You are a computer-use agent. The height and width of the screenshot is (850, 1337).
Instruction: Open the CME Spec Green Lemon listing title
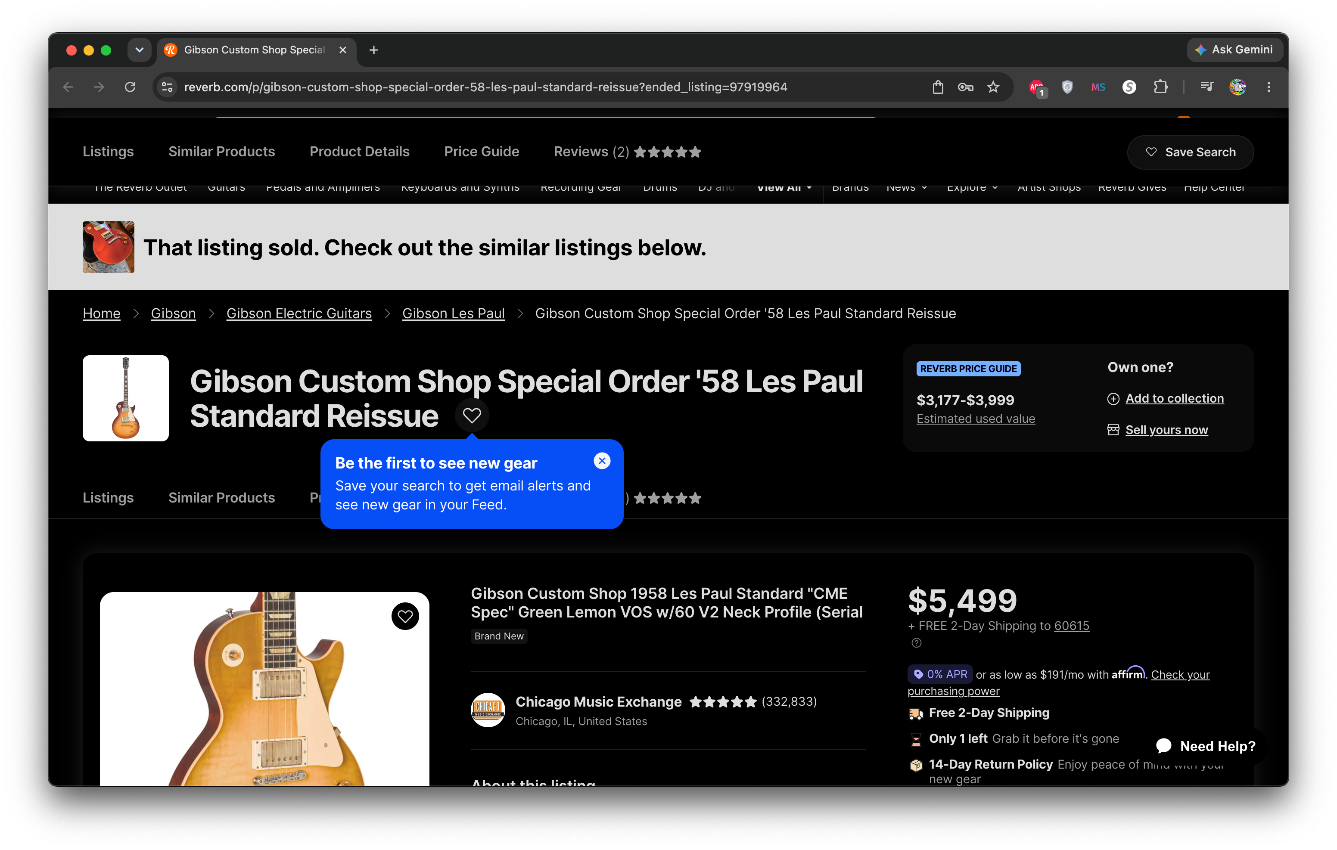(666, 602)
